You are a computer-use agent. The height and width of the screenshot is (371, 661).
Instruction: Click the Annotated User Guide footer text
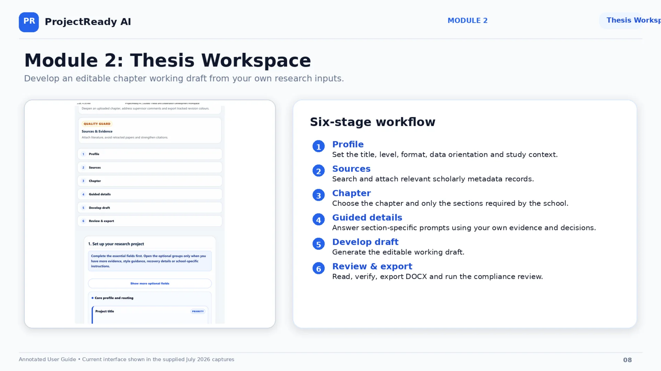click(126, 359)
